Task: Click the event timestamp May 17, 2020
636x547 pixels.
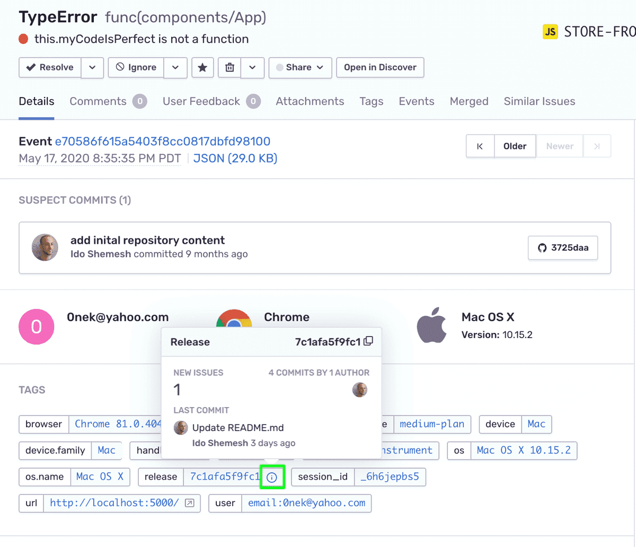Action: pyautogui.click(x=100, y=158)
